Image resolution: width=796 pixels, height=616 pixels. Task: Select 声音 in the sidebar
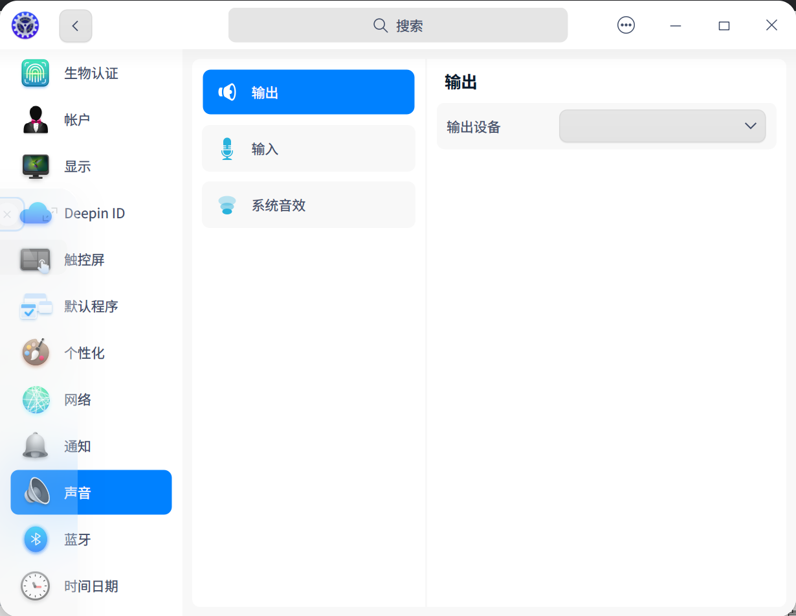pos(91,492)
